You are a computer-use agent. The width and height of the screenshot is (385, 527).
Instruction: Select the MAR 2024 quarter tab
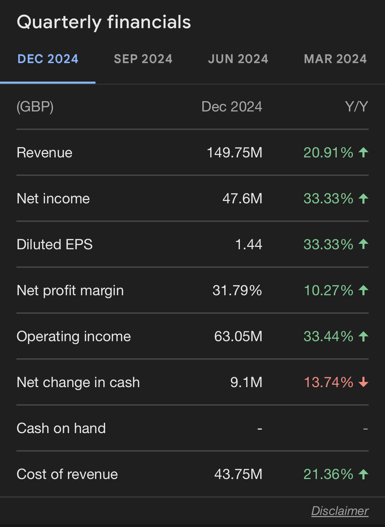pyautogui.click(x=335, y=59)
